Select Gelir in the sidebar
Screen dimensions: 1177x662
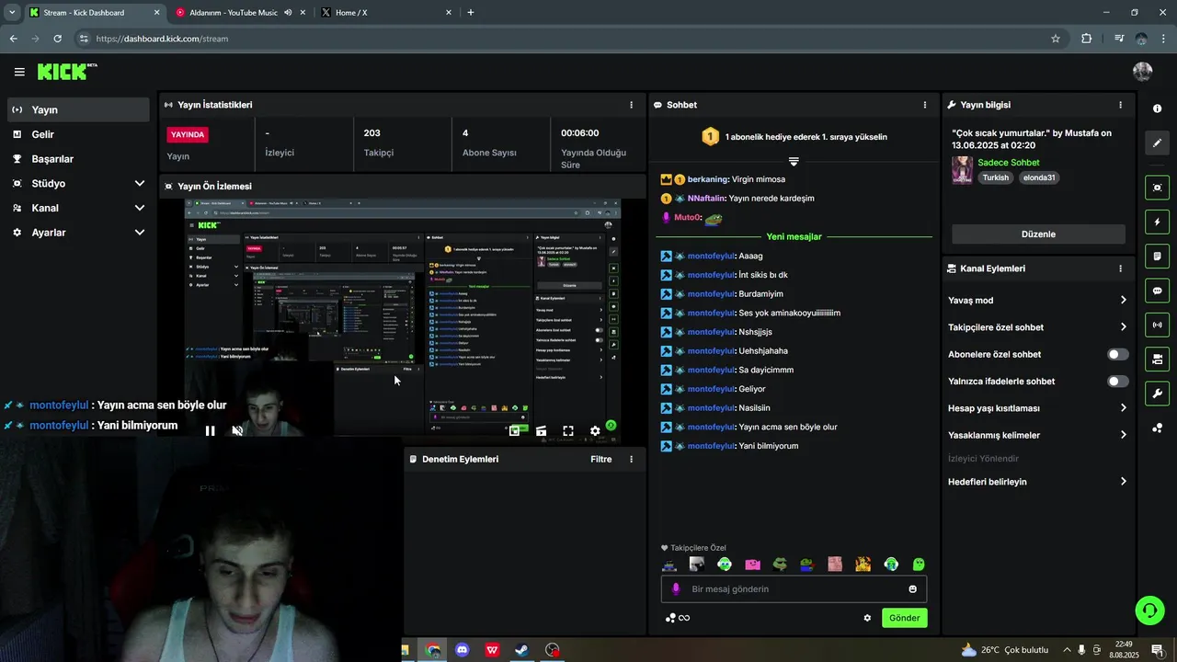pos(78,134)
